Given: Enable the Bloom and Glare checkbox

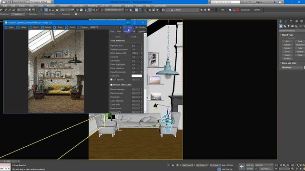Looking at the screenshot, I should pos(112,85).
